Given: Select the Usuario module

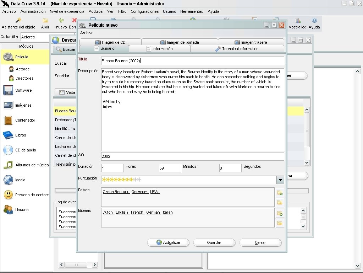Looking at the screenshot, I should (16, 210).
